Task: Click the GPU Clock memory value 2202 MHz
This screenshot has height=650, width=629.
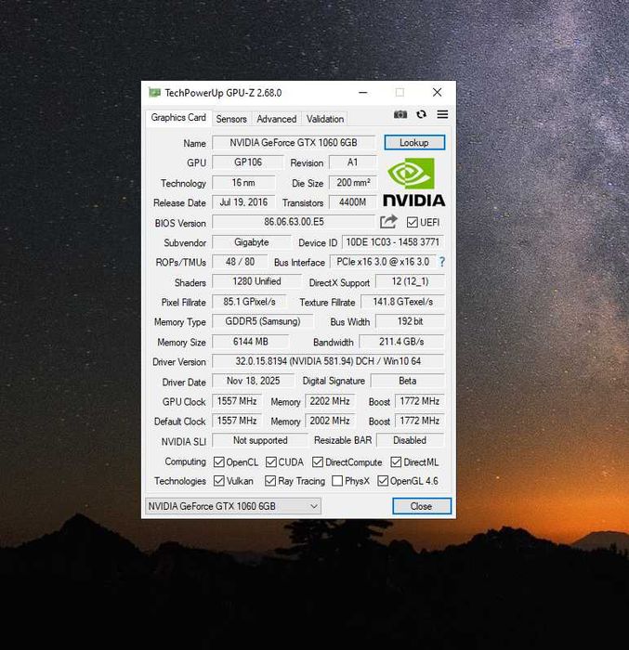Action: tap(330, 401)
